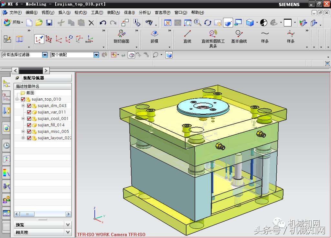The image size is (331, 238).
Task: Open the 整个装配 scope dropdown
Action: point(96,55)
